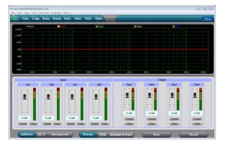Viewport: 226px width, 146px height.
Task: Mute the InC input channel
Action: [81, 124]
